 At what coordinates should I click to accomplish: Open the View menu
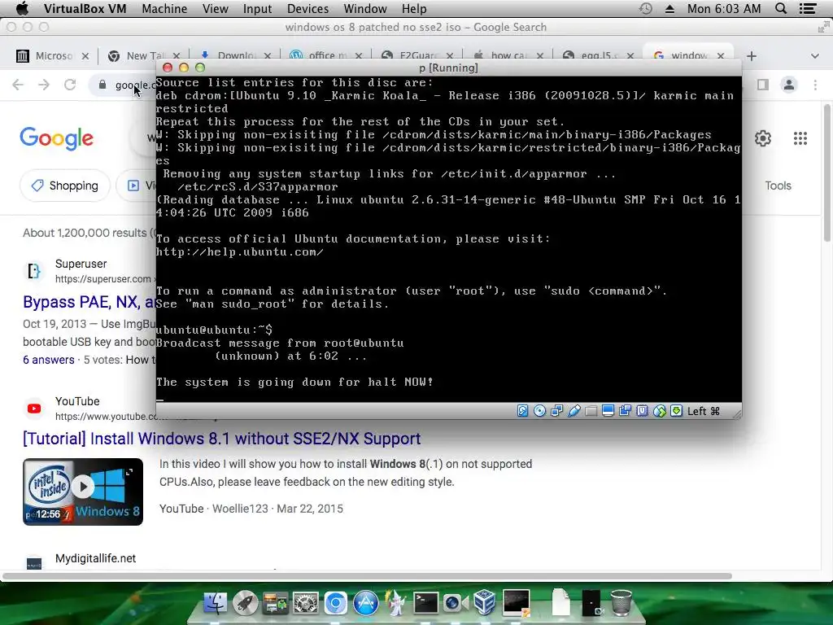[x=215, y=8]
